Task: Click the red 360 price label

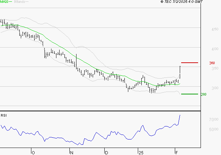Action: click(x=212, y=63)
